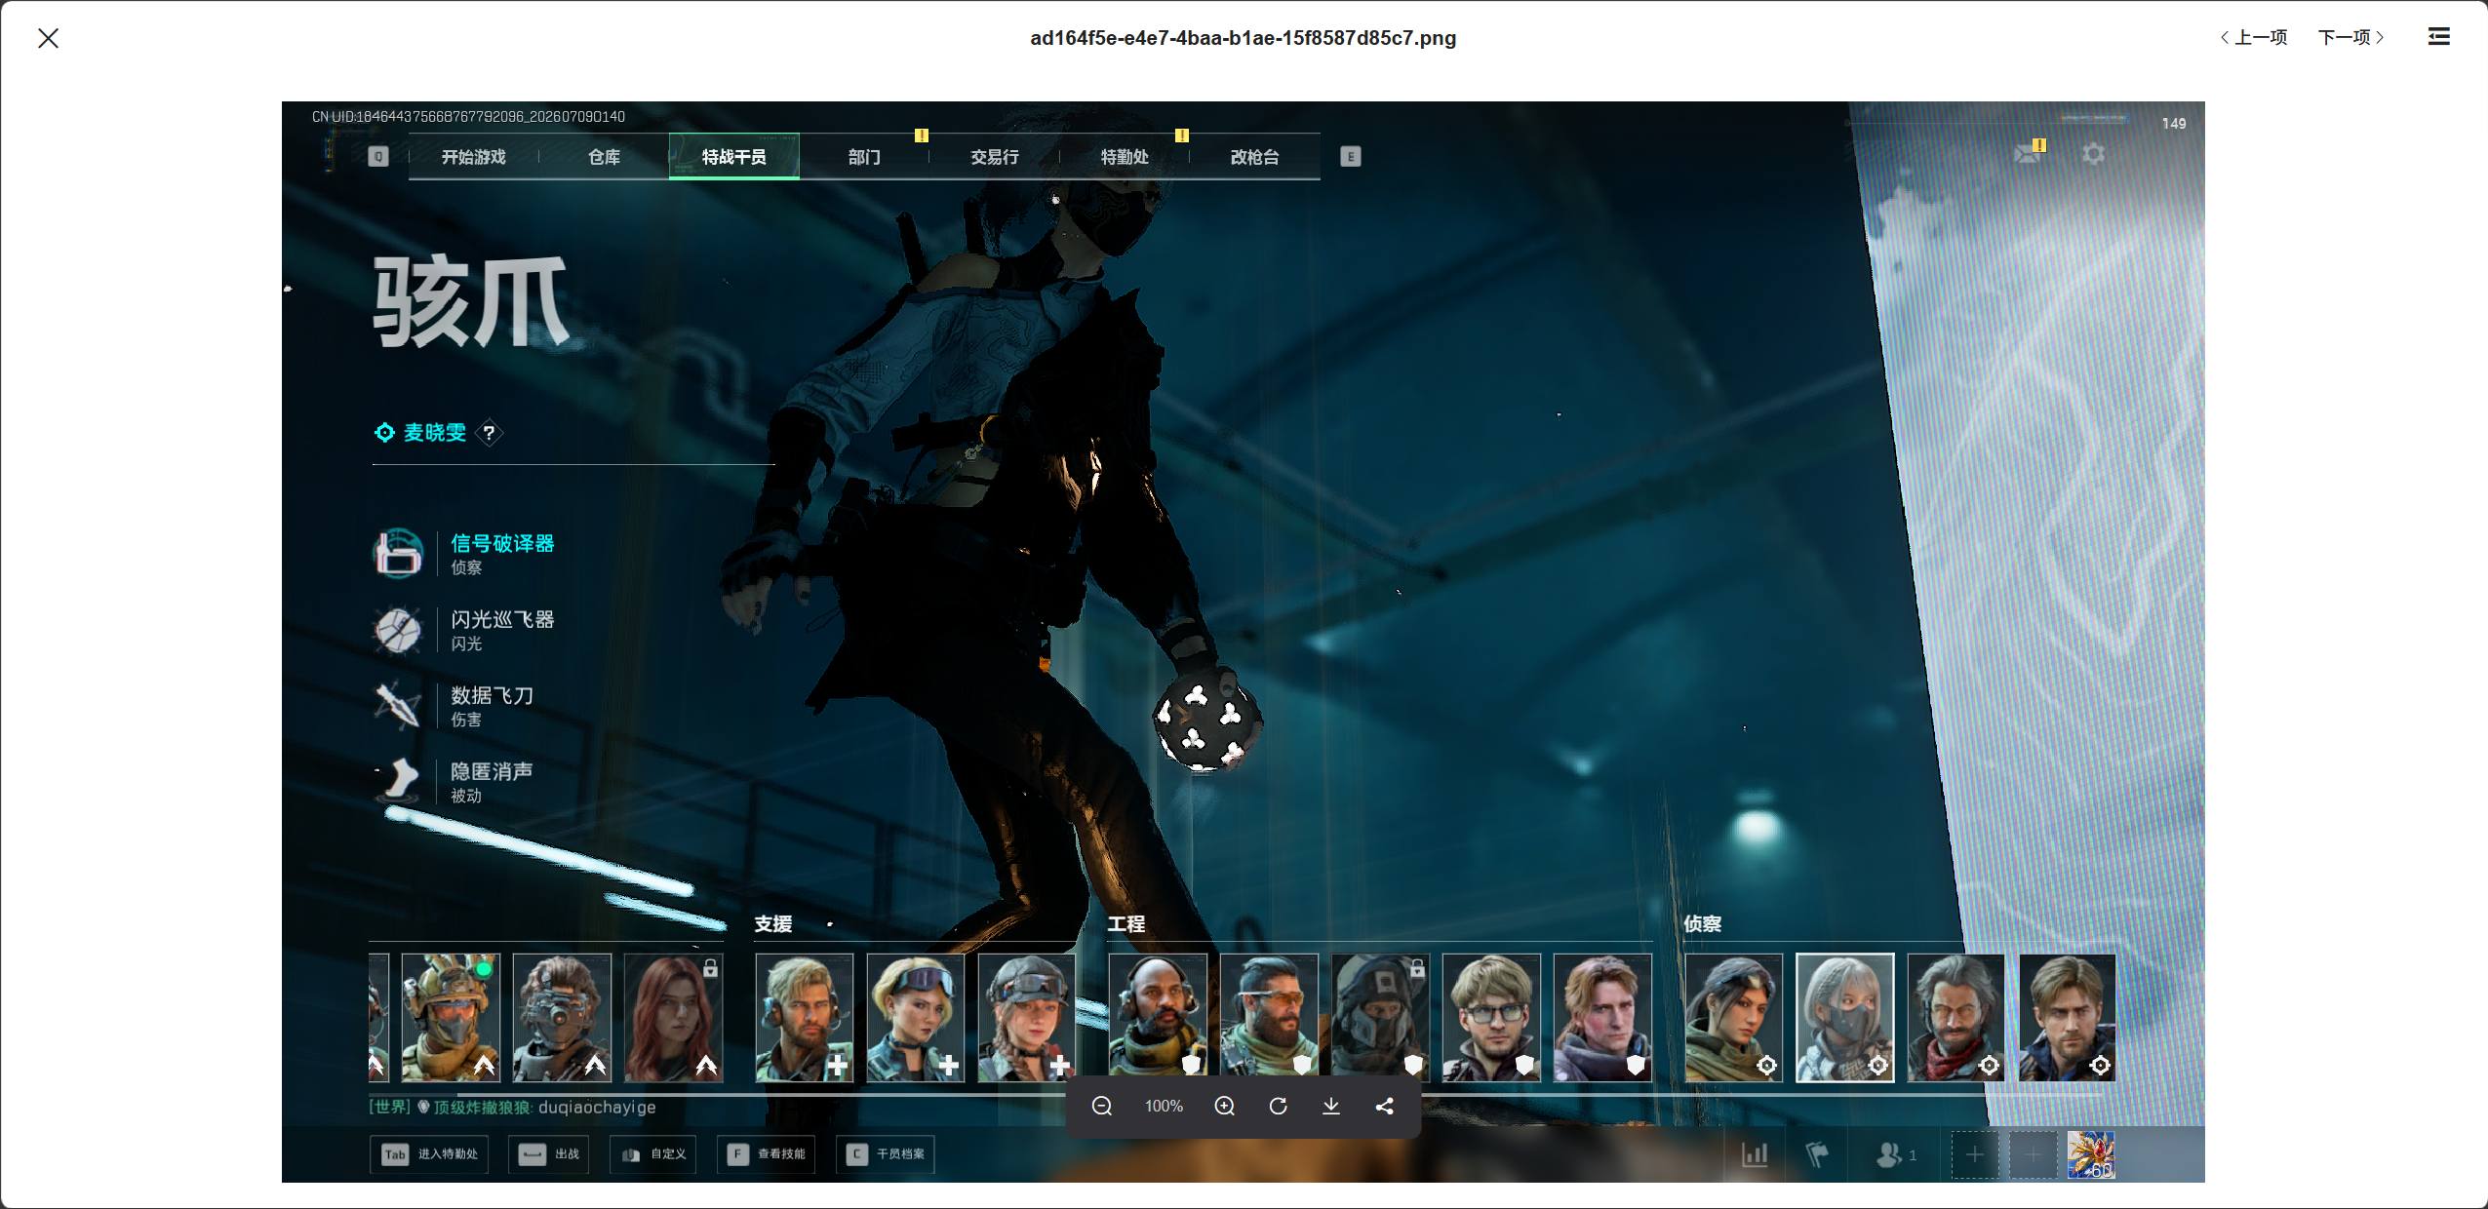Switch to the 仓库 tab
Screen dimensions: 2488x1209
604,157
